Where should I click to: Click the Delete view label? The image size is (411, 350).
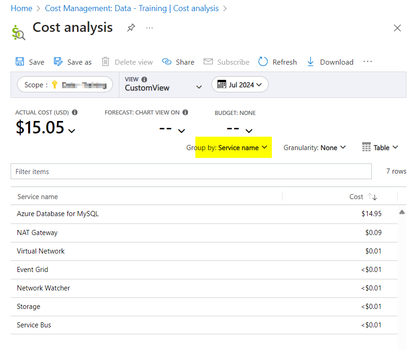[x=134, y=62]
